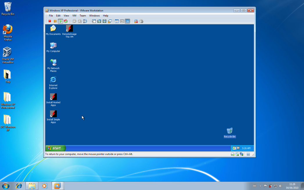Click the network adapter device status icon

pos(241,154)
